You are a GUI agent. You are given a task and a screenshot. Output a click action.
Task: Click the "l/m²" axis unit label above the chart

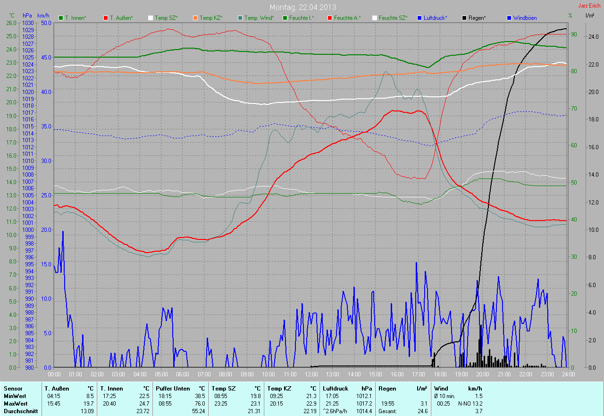pos(590,16)
